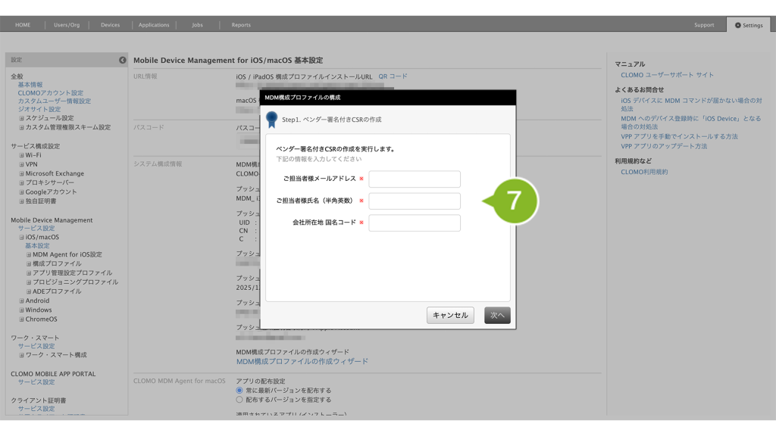Select always distribute latest version radio
The width and height of the screenshot is (776, 436).
click(240, 391)
